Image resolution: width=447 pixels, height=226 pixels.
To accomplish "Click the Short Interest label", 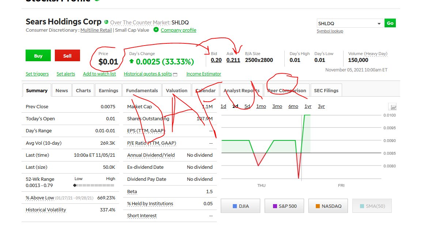I will pos(142,216).
